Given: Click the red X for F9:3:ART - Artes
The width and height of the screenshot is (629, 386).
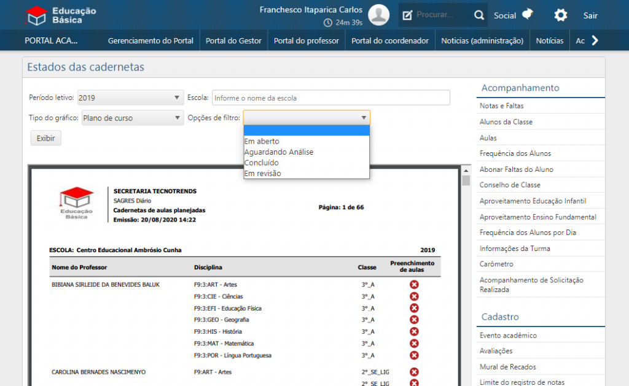Looking at the screenshot, I should pos(414,285).
